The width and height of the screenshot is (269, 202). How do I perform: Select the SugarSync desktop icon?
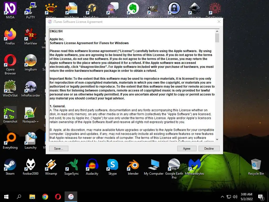click(x=71, y=167)
